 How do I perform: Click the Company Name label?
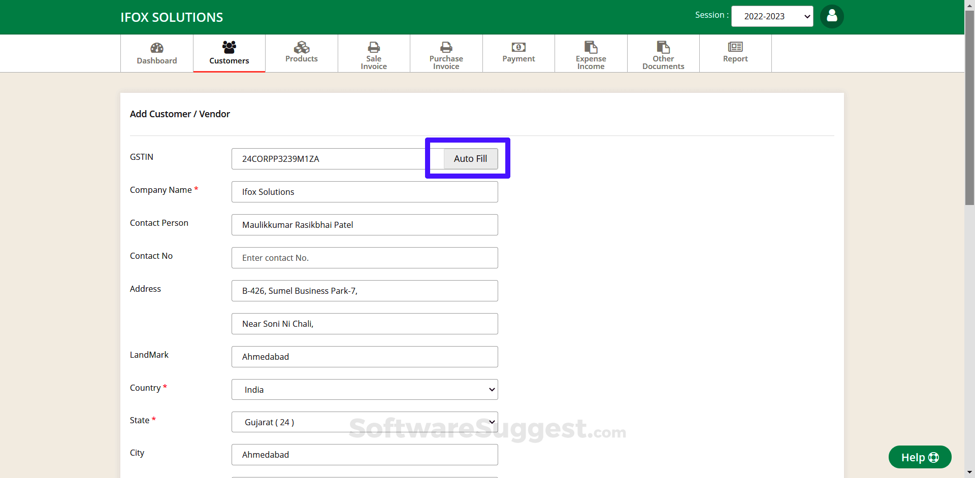coord(161,190)
